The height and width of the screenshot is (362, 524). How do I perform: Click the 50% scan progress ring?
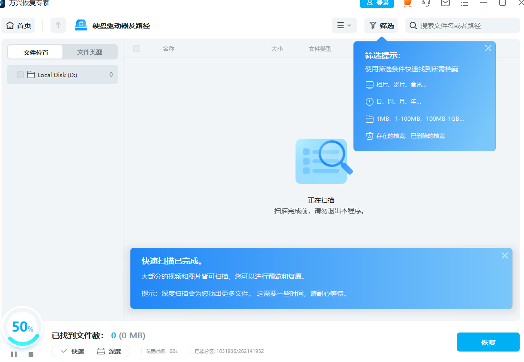tap(23, 327)
